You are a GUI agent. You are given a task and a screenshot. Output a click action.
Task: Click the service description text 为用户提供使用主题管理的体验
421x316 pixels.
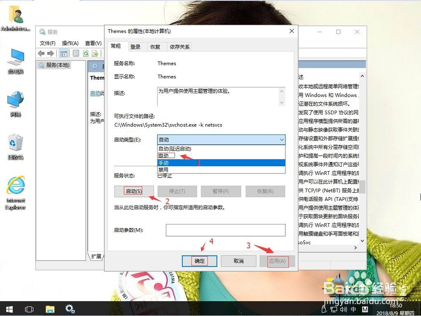pyautogui.click(x=195, y=91)
